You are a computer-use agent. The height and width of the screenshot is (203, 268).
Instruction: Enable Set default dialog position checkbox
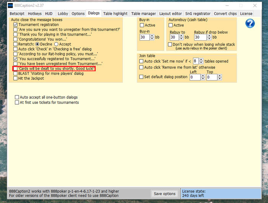pos(141,77)
